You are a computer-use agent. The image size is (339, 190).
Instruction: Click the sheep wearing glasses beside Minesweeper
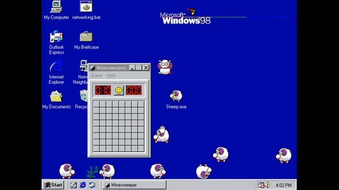(x=165, y=67)
